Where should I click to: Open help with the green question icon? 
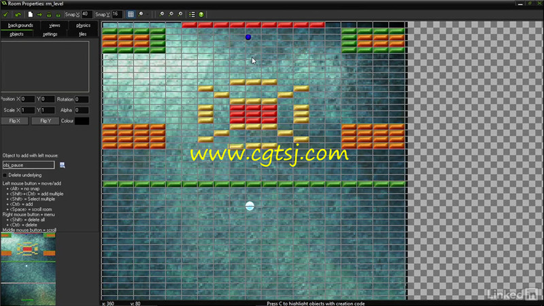pos(201,14)
